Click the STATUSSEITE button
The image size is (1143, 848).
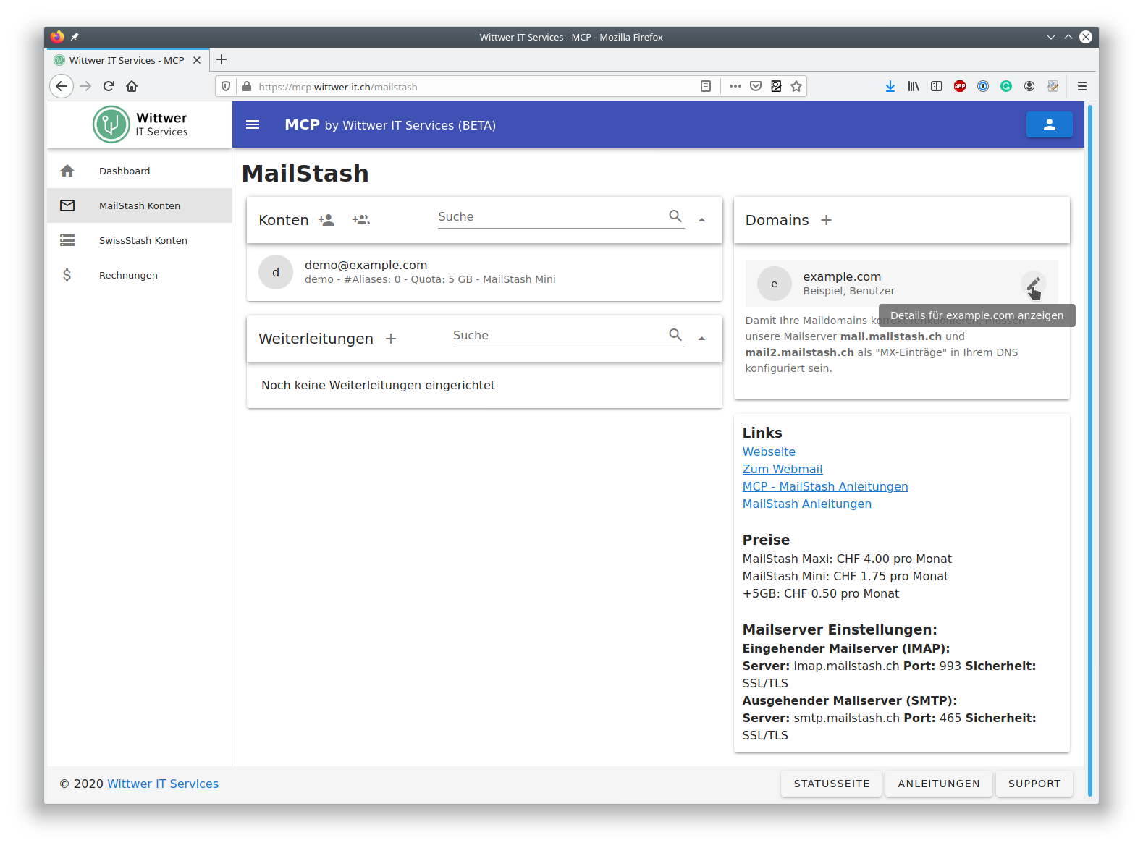[831, 784]
